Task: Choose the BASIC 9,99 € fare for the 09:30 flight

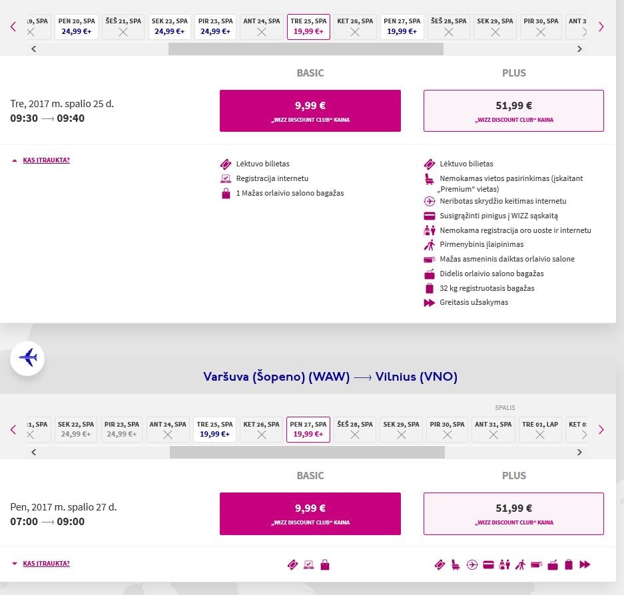Action: pyautogui.click(x=310, y=111)
